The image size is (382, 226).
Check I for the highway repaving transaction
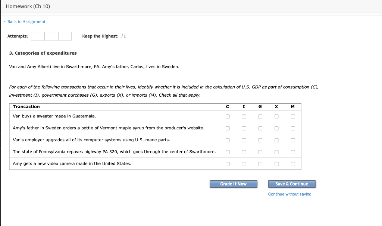(x=244, y=152)
